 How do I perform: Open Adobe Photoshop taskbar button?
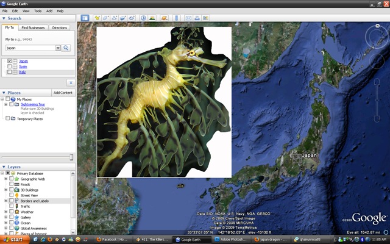(232, 240)
